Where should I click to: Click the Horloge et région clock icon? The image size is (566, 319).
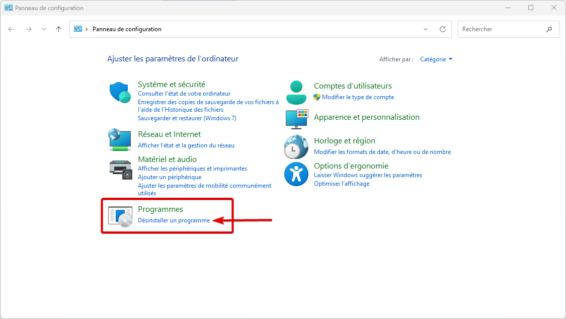coord(296,147)
